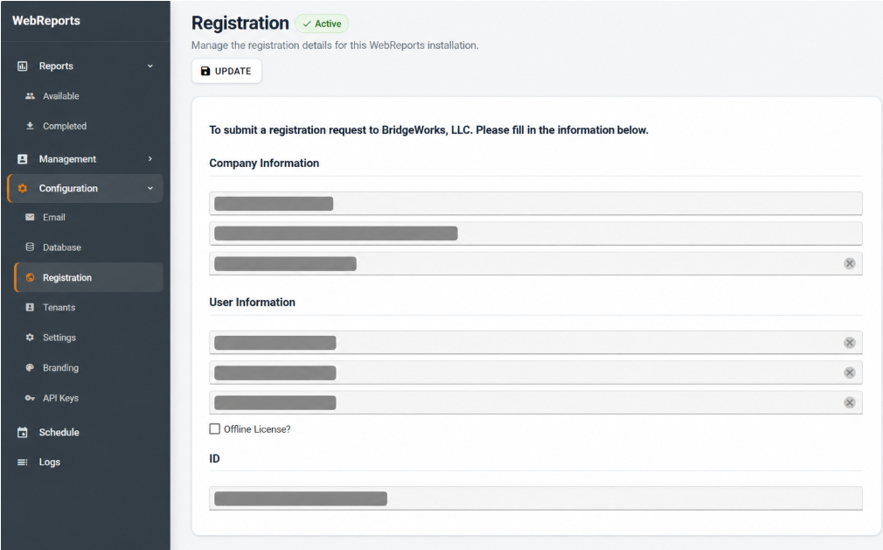
Task: Open Schedule calendar icon
Action: (x=23, y=432)
